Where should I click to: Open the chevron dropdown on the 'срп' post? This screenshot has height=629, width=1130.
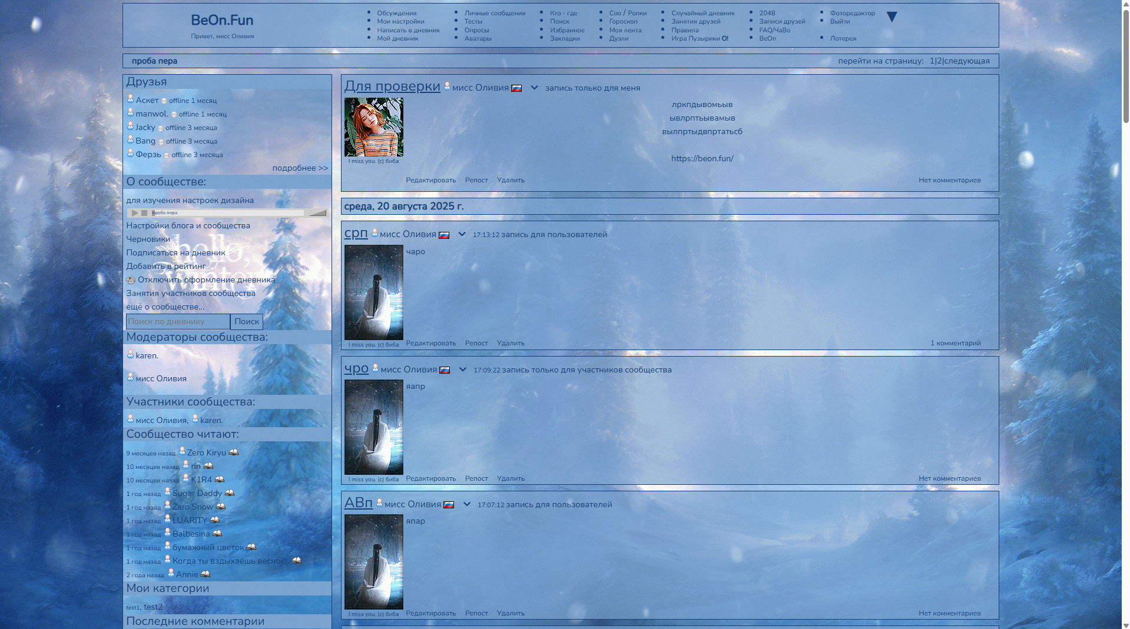(462, 234)
